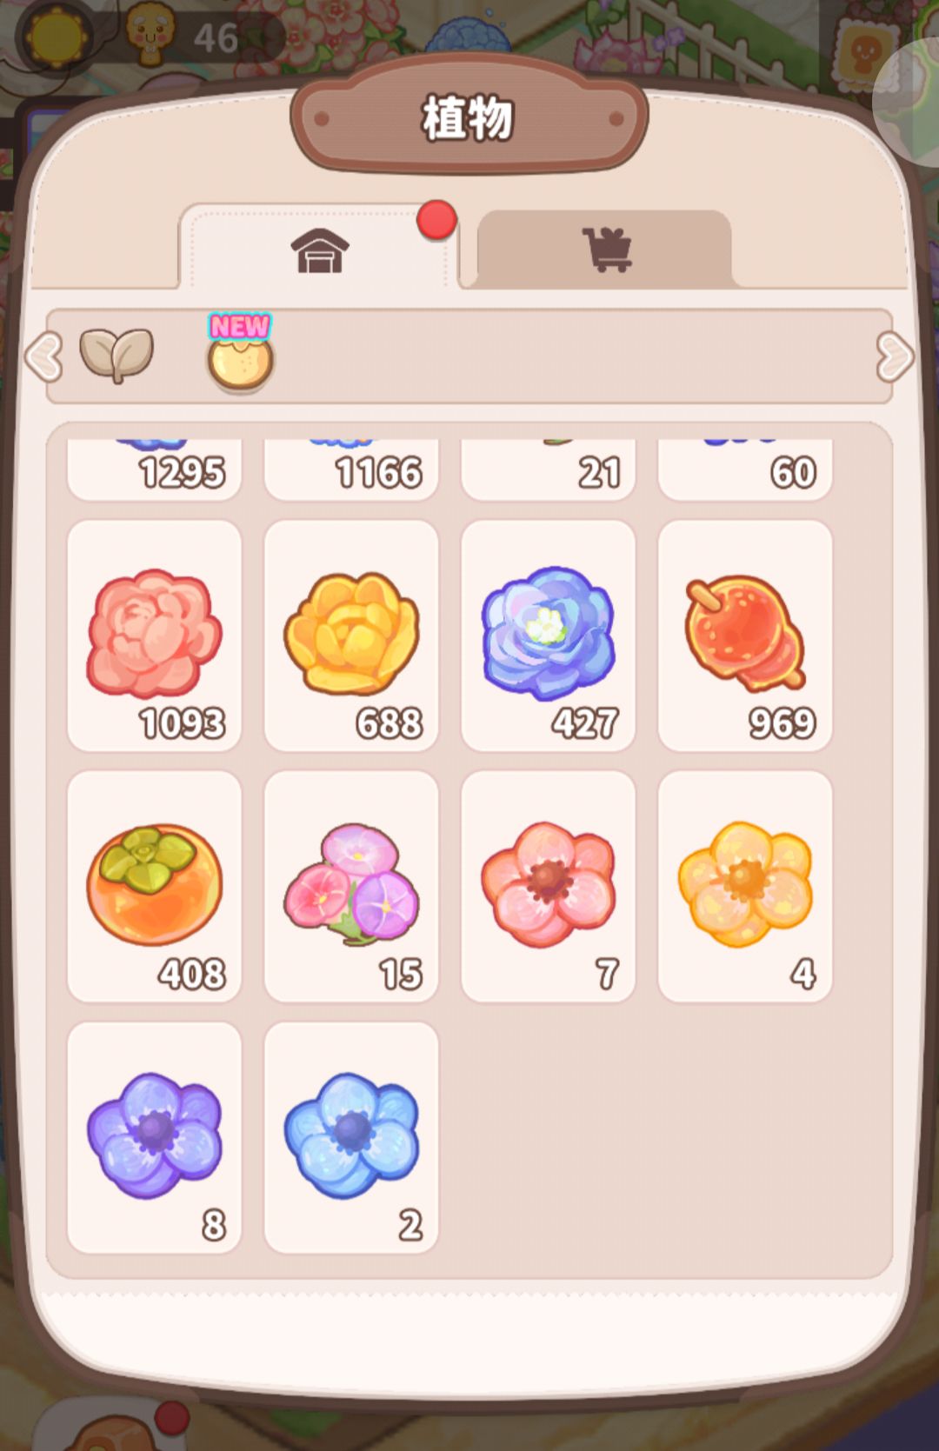Open the NEW persimmon category filter
The width and height of the screenshot is (939, 1451).
(240, 353)
